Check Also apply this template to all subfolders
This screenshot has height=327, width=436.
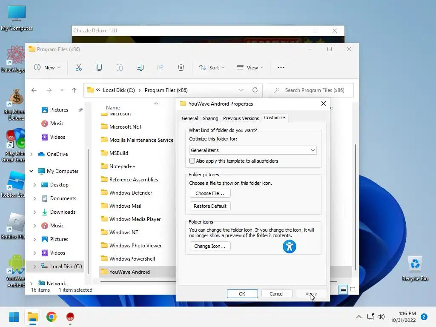click(192, 161)
